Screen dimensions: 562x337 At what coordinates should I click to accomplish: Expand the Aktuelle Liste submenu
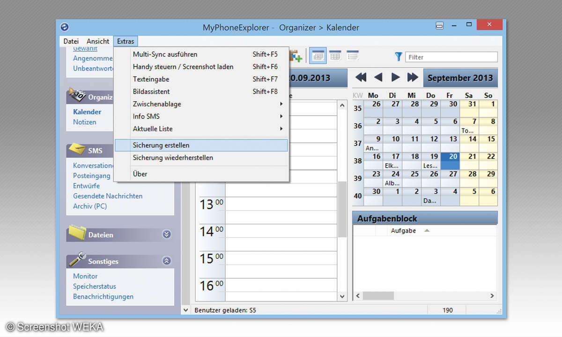201,129
